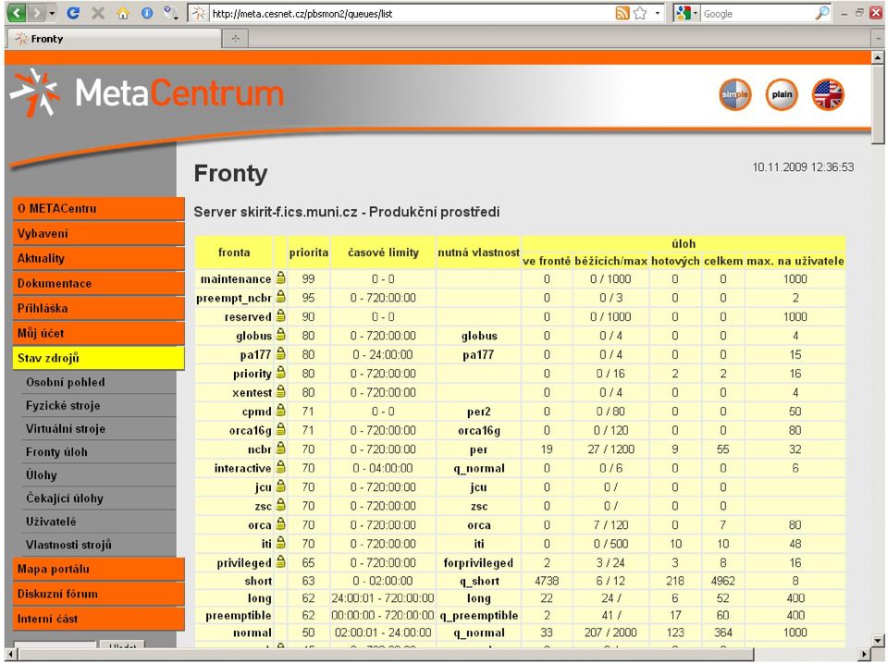Image resolution: width=888 pixels, height=663 pixels.
Task: Open the short queue link
Action: click(x=258, y=581)
